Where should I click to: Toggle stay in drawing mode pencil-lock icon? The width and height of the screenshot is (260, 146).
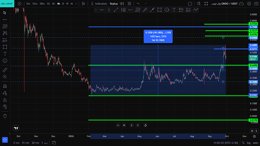tap(5, 93)
